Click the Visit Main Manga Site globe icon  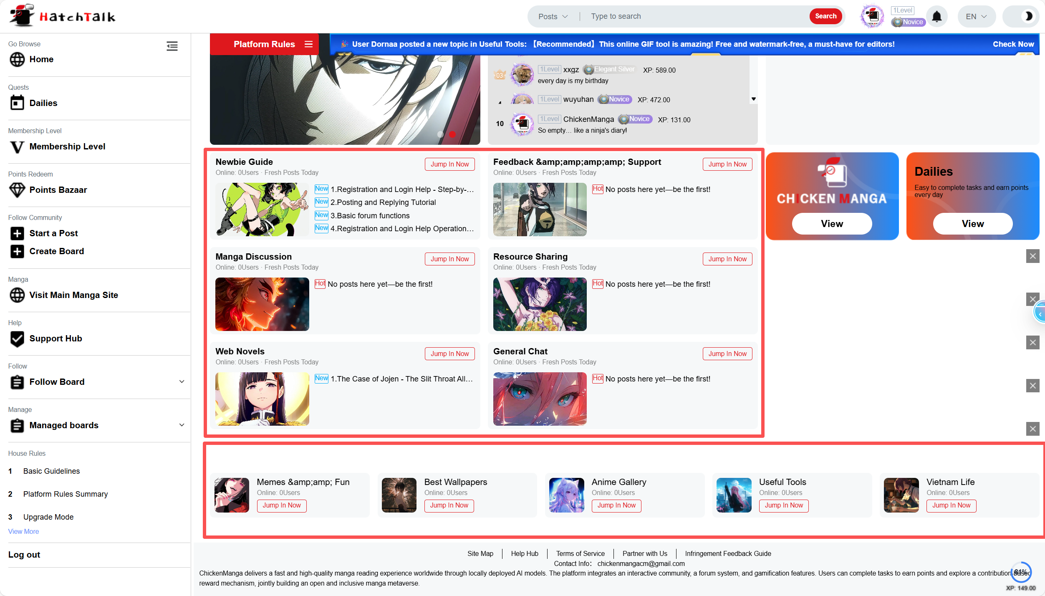coord(17,295)
